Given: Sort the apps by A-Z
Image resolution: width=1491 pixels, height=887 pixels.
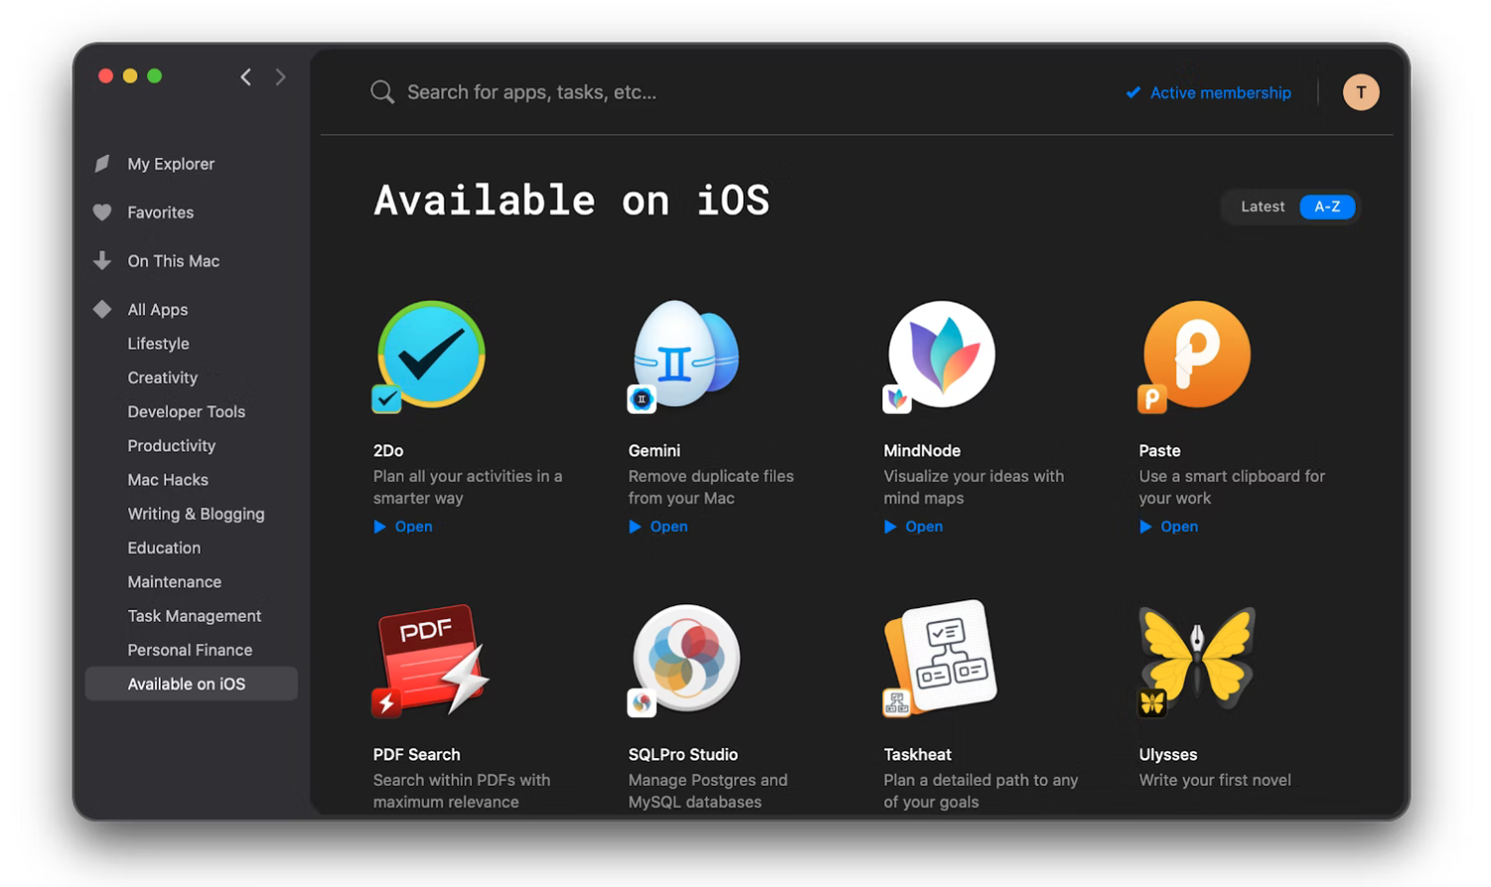Looking at the screenshot, I should [x=1326, y=206].
